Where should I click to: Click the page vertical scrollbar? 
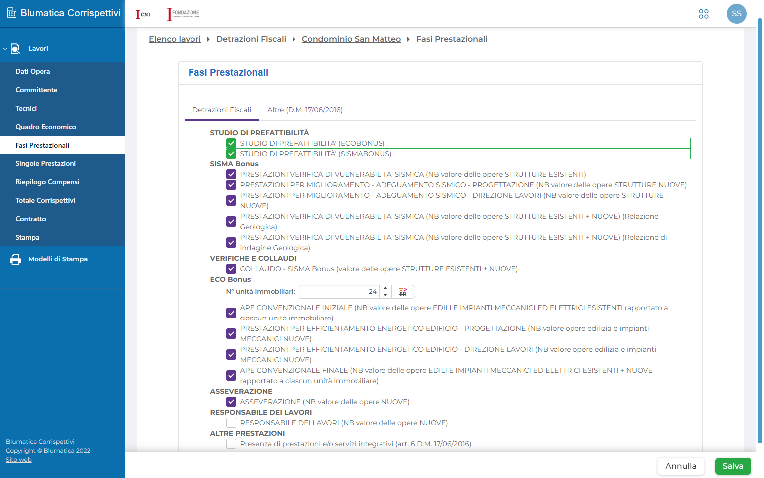click(760, 231)
